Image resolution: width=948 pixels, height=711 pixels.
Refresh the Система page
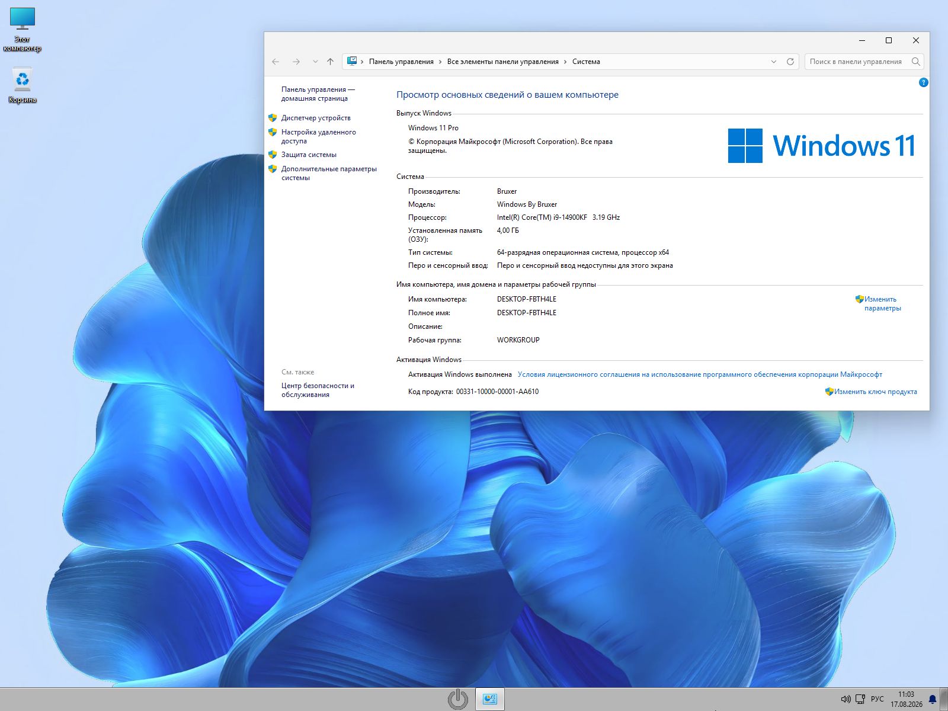click(790, 62)
